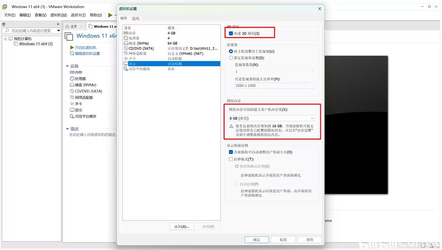Click the VMware Workstation app icon in title bar
Viewport: 442px width, 250px height.
click(x=4, y=7)
